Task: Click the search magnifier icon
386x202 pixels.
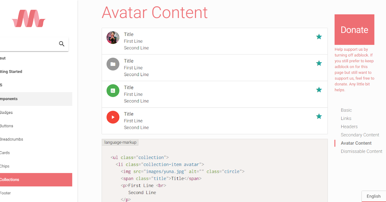Action: 62,44
